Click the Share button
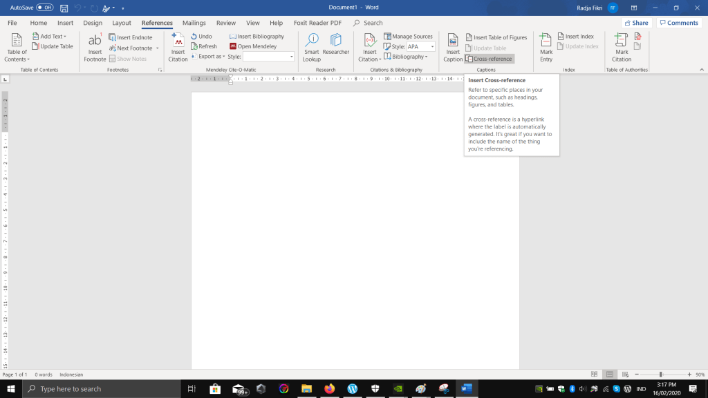This screenshot has height=398, width=708. (636, 23)
